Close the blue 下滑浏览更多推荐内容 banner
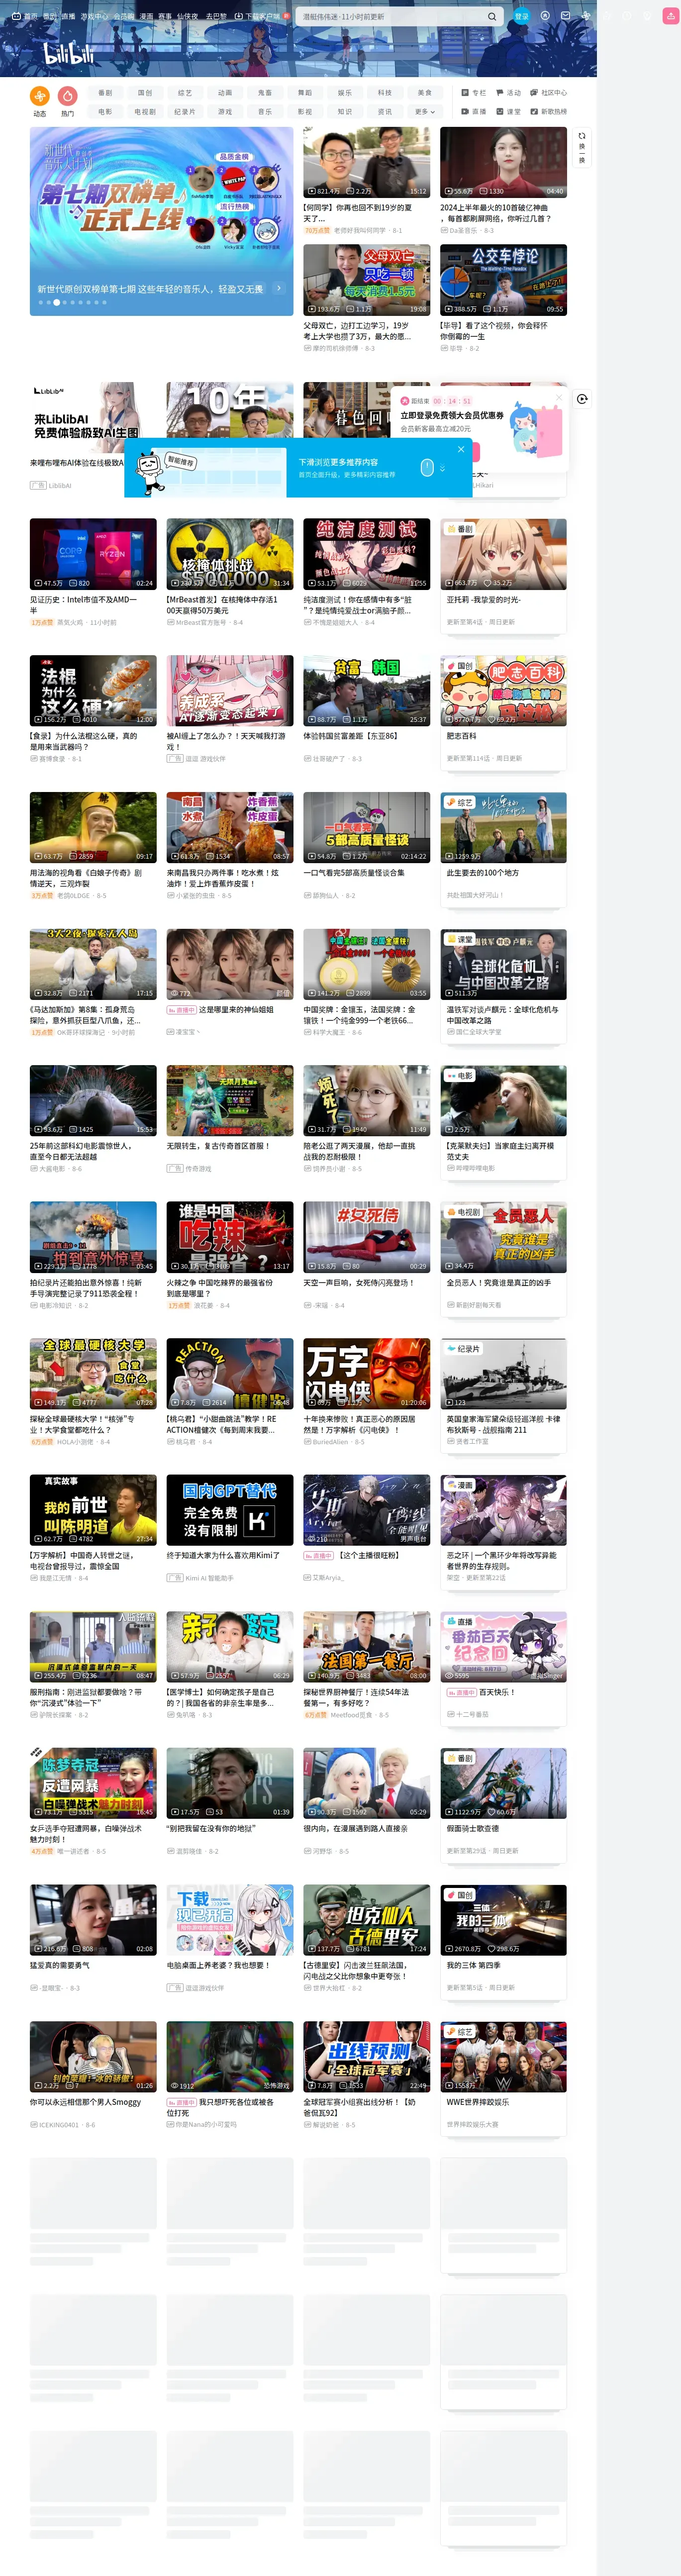Screen dimensions: 681x2576 coord(461,450)
